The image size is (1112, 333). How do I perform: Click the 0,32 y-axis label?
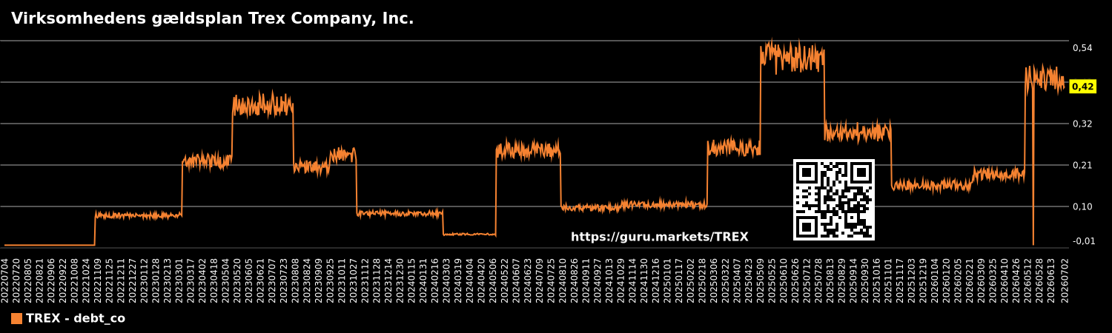(1082, 124)
